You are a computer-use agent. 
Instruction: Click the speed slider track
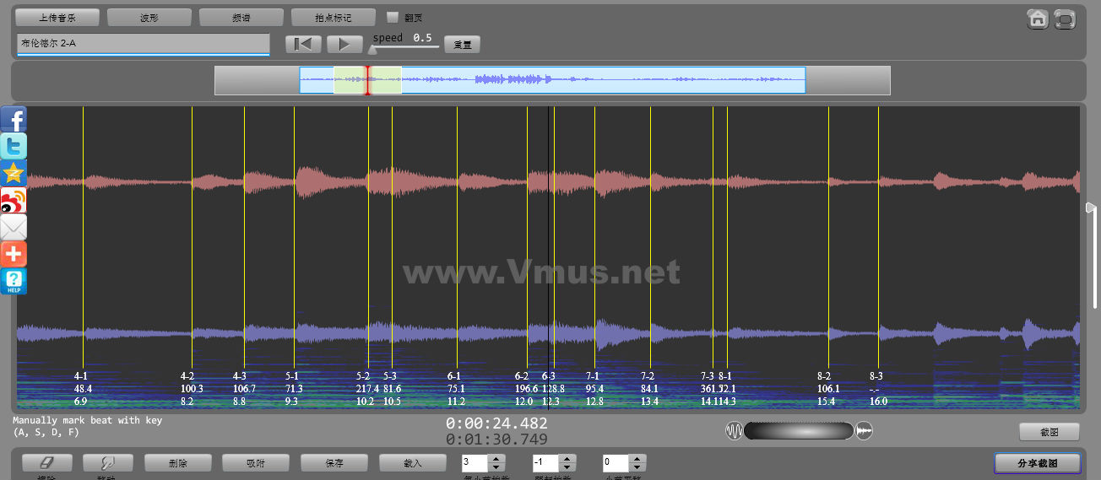tap(405, 47)
